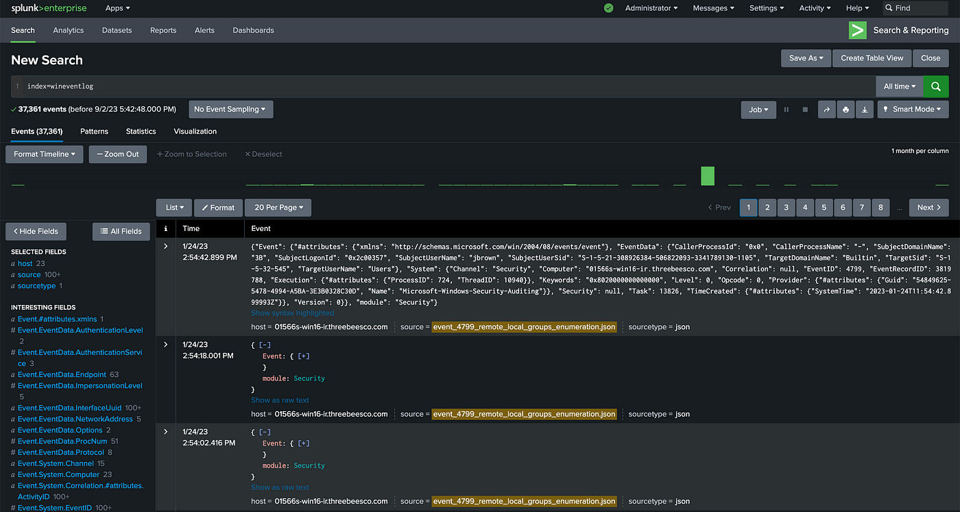The image size is (960, 512).
Task: Open the Apps dropdown menu
Action: tap(117, 8)
